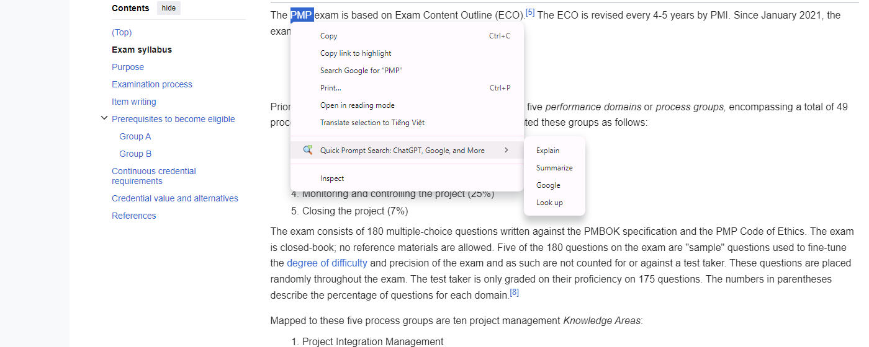Open Continuous credential requirements link
Image resolution: width=869 pixels, height=347 pixels.
(154, 176)
